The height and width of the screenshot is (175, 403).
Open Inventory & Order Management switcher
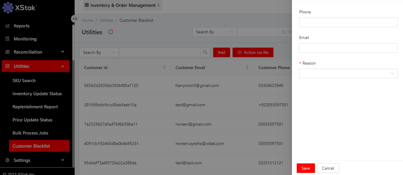point(123,5)
